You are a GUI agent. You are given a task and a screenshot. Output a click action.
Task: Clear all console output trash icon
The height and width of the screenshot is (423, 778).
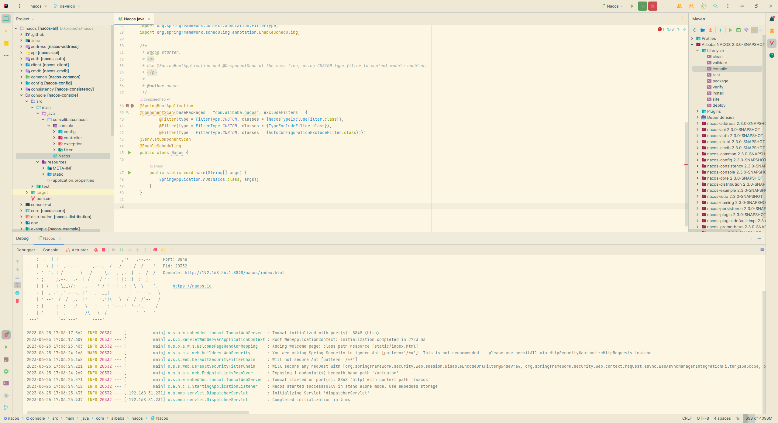pos(17,301)
